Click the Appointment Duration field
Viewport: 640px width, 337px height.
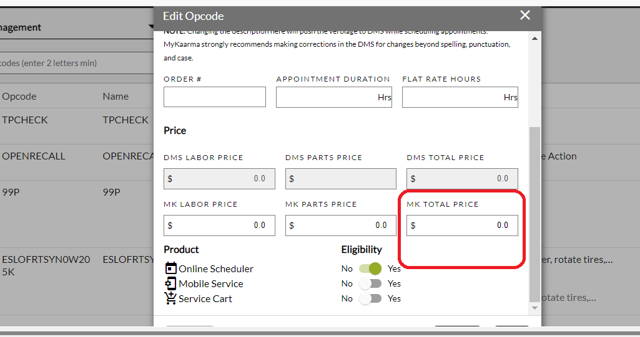pyautogui.click(x=334, y=97)
